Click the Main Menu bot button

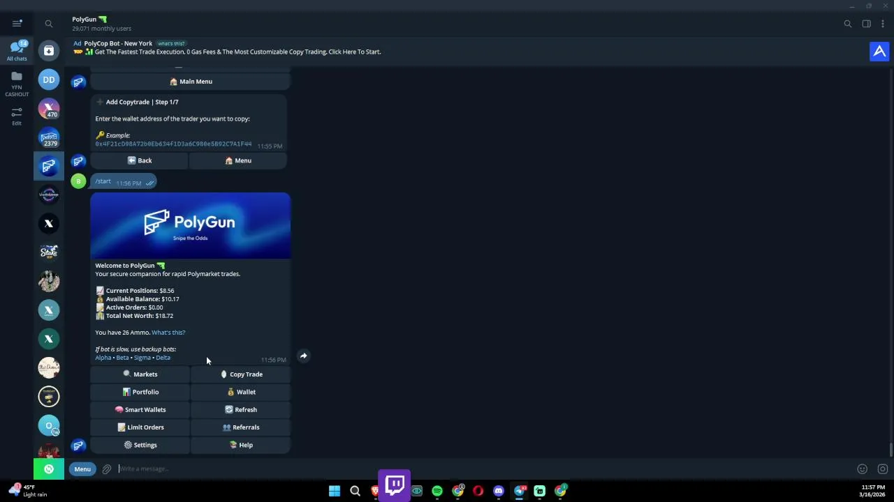tap(190, 82)
